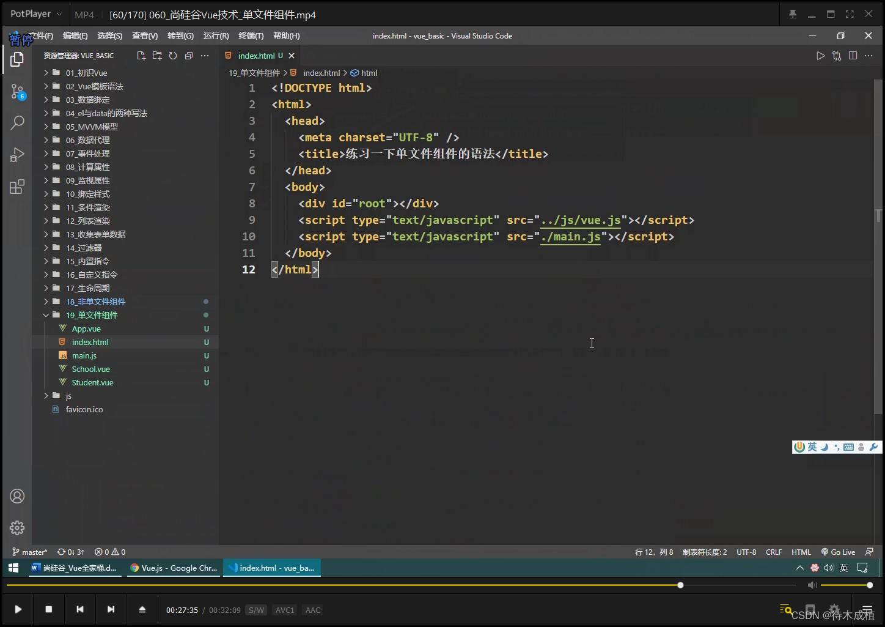Open errors and warnings problems indicator
The image size is (885, 627).
click(x=110, y=552)
